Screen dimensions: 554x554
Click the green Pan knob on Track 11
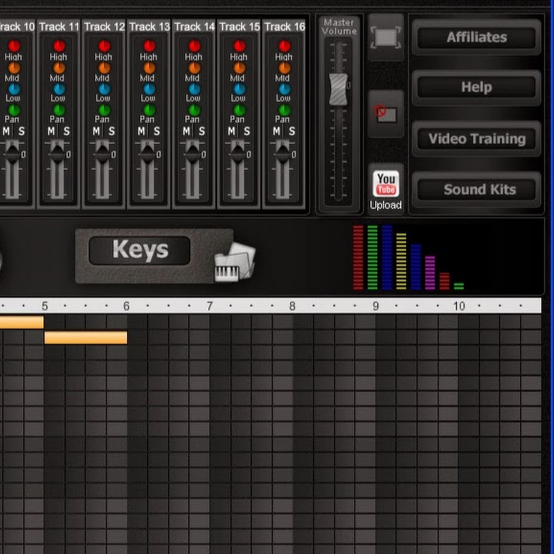59,110
